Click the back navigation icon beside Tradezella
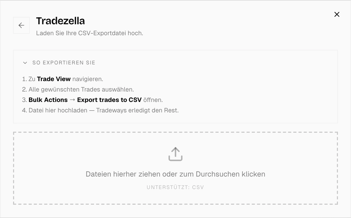 point(21,25)
